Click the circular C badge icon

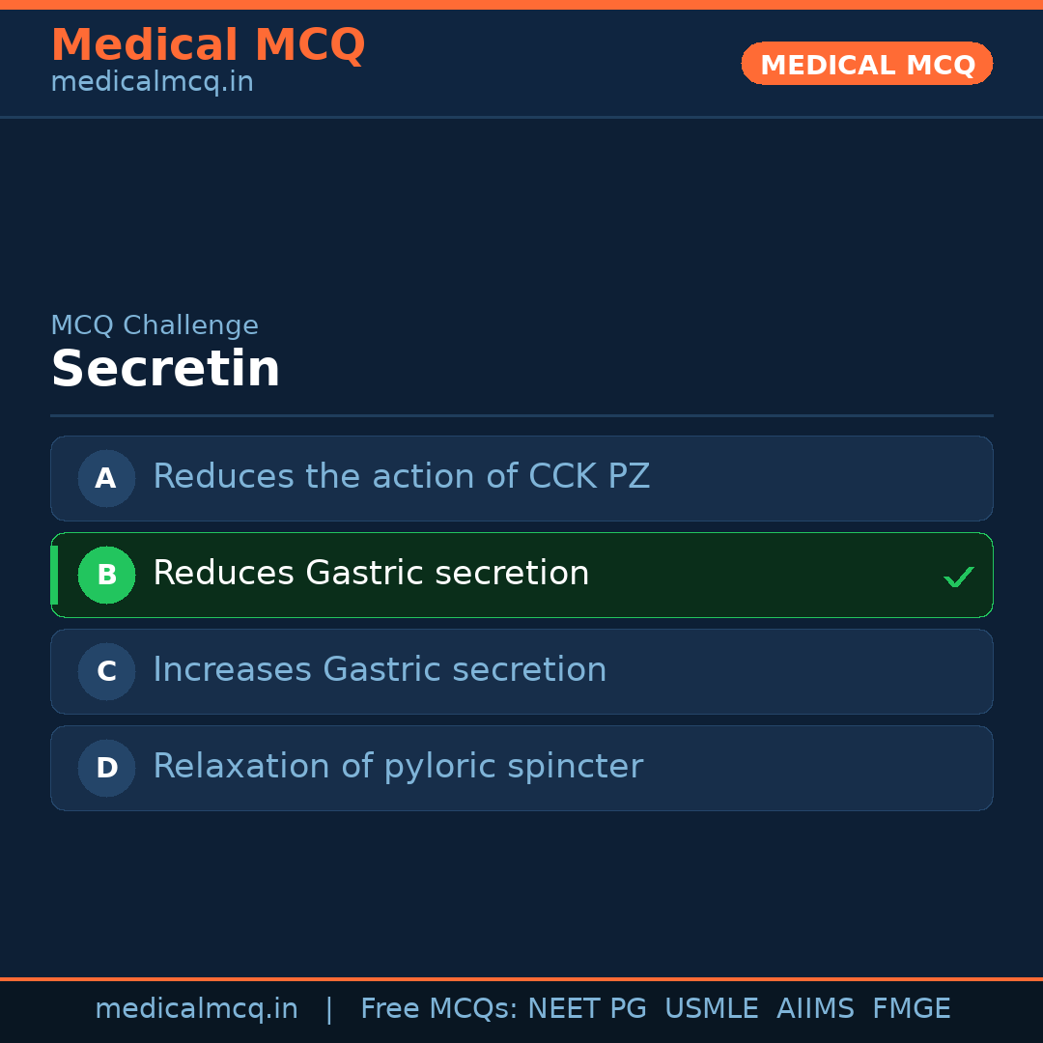coord(106,671)
